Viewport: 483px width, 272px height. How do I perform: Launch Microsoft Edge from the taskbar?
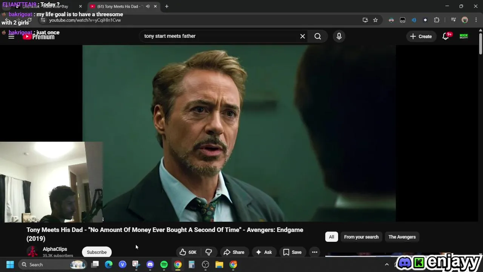[x=109, y=264]
